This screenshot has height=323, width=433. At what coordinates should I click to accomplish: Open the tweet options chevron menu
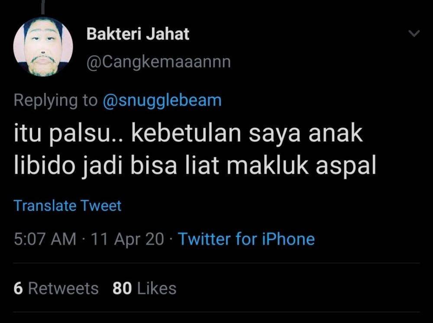(414, 34)
